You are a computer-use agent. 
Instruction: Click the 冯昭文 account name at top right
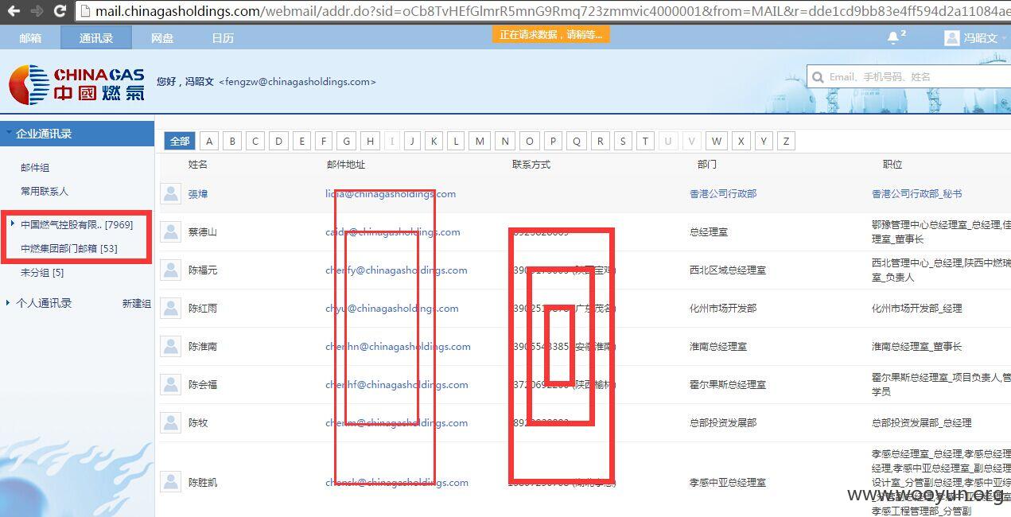click(x=980, y=38)
